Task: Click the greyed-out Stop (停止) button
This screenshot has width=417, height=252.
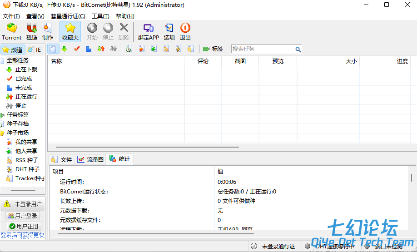Action: tap(108, 32)
